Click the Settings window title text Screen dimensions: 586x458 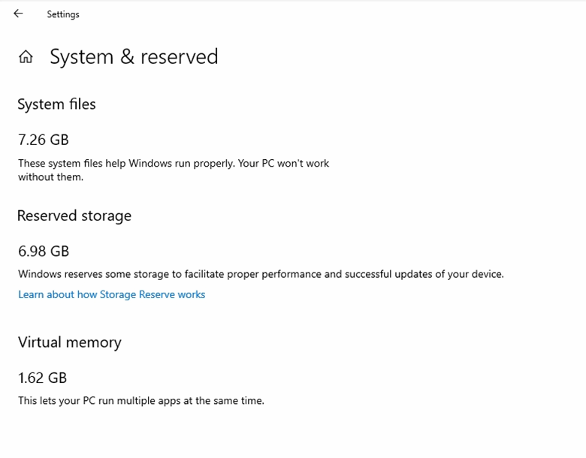tap(63, 14)
